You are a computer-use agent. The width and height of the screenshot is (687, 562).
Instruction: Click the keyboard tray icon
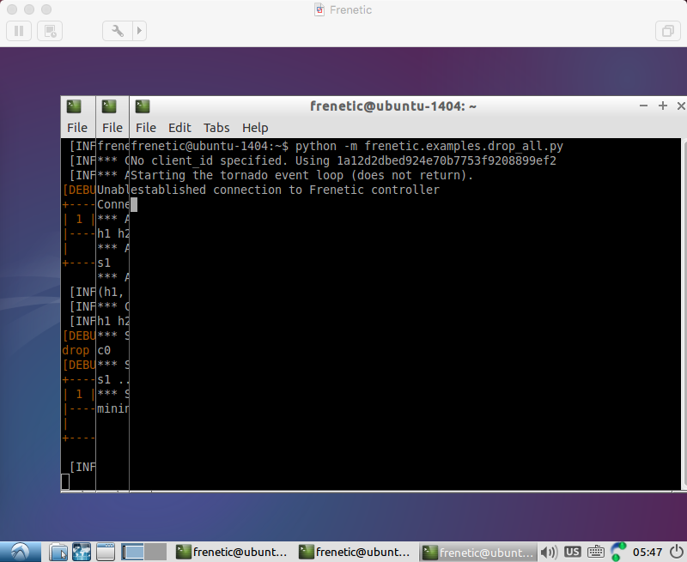point(595,553)
